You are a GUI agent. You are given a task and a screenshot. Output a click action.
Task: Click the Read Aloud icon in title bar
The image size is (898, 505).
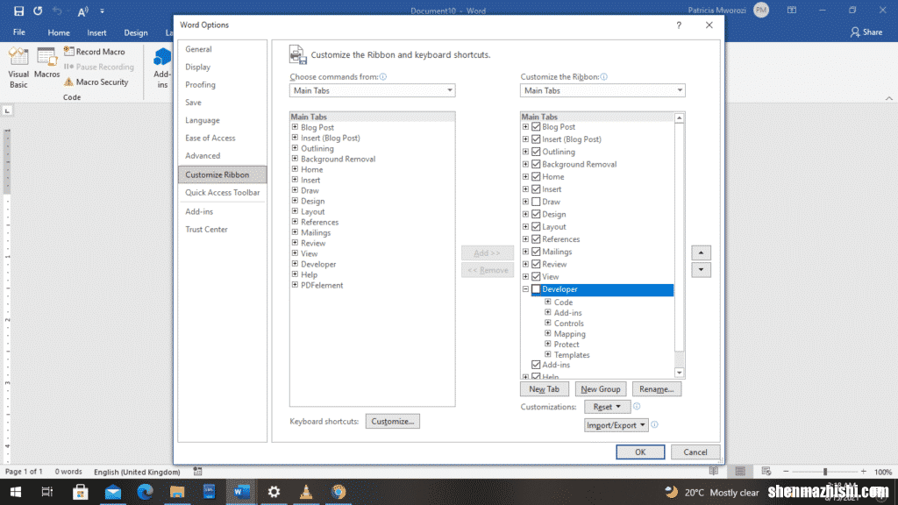pos(82,11)
